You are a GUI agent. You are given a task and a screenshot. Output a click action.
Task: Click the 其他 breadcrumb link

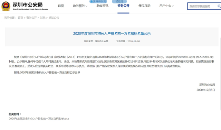tap(43, 18)
